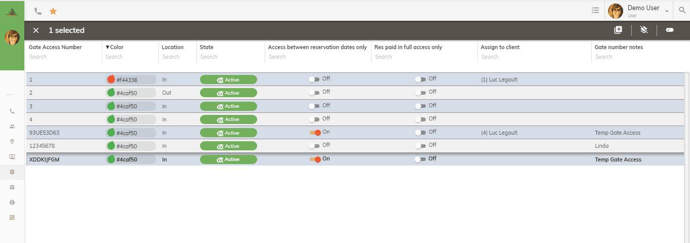Open the list menu icon beside user avatar
Viewport: 690px width, 243px height.
tap(595, 10)
